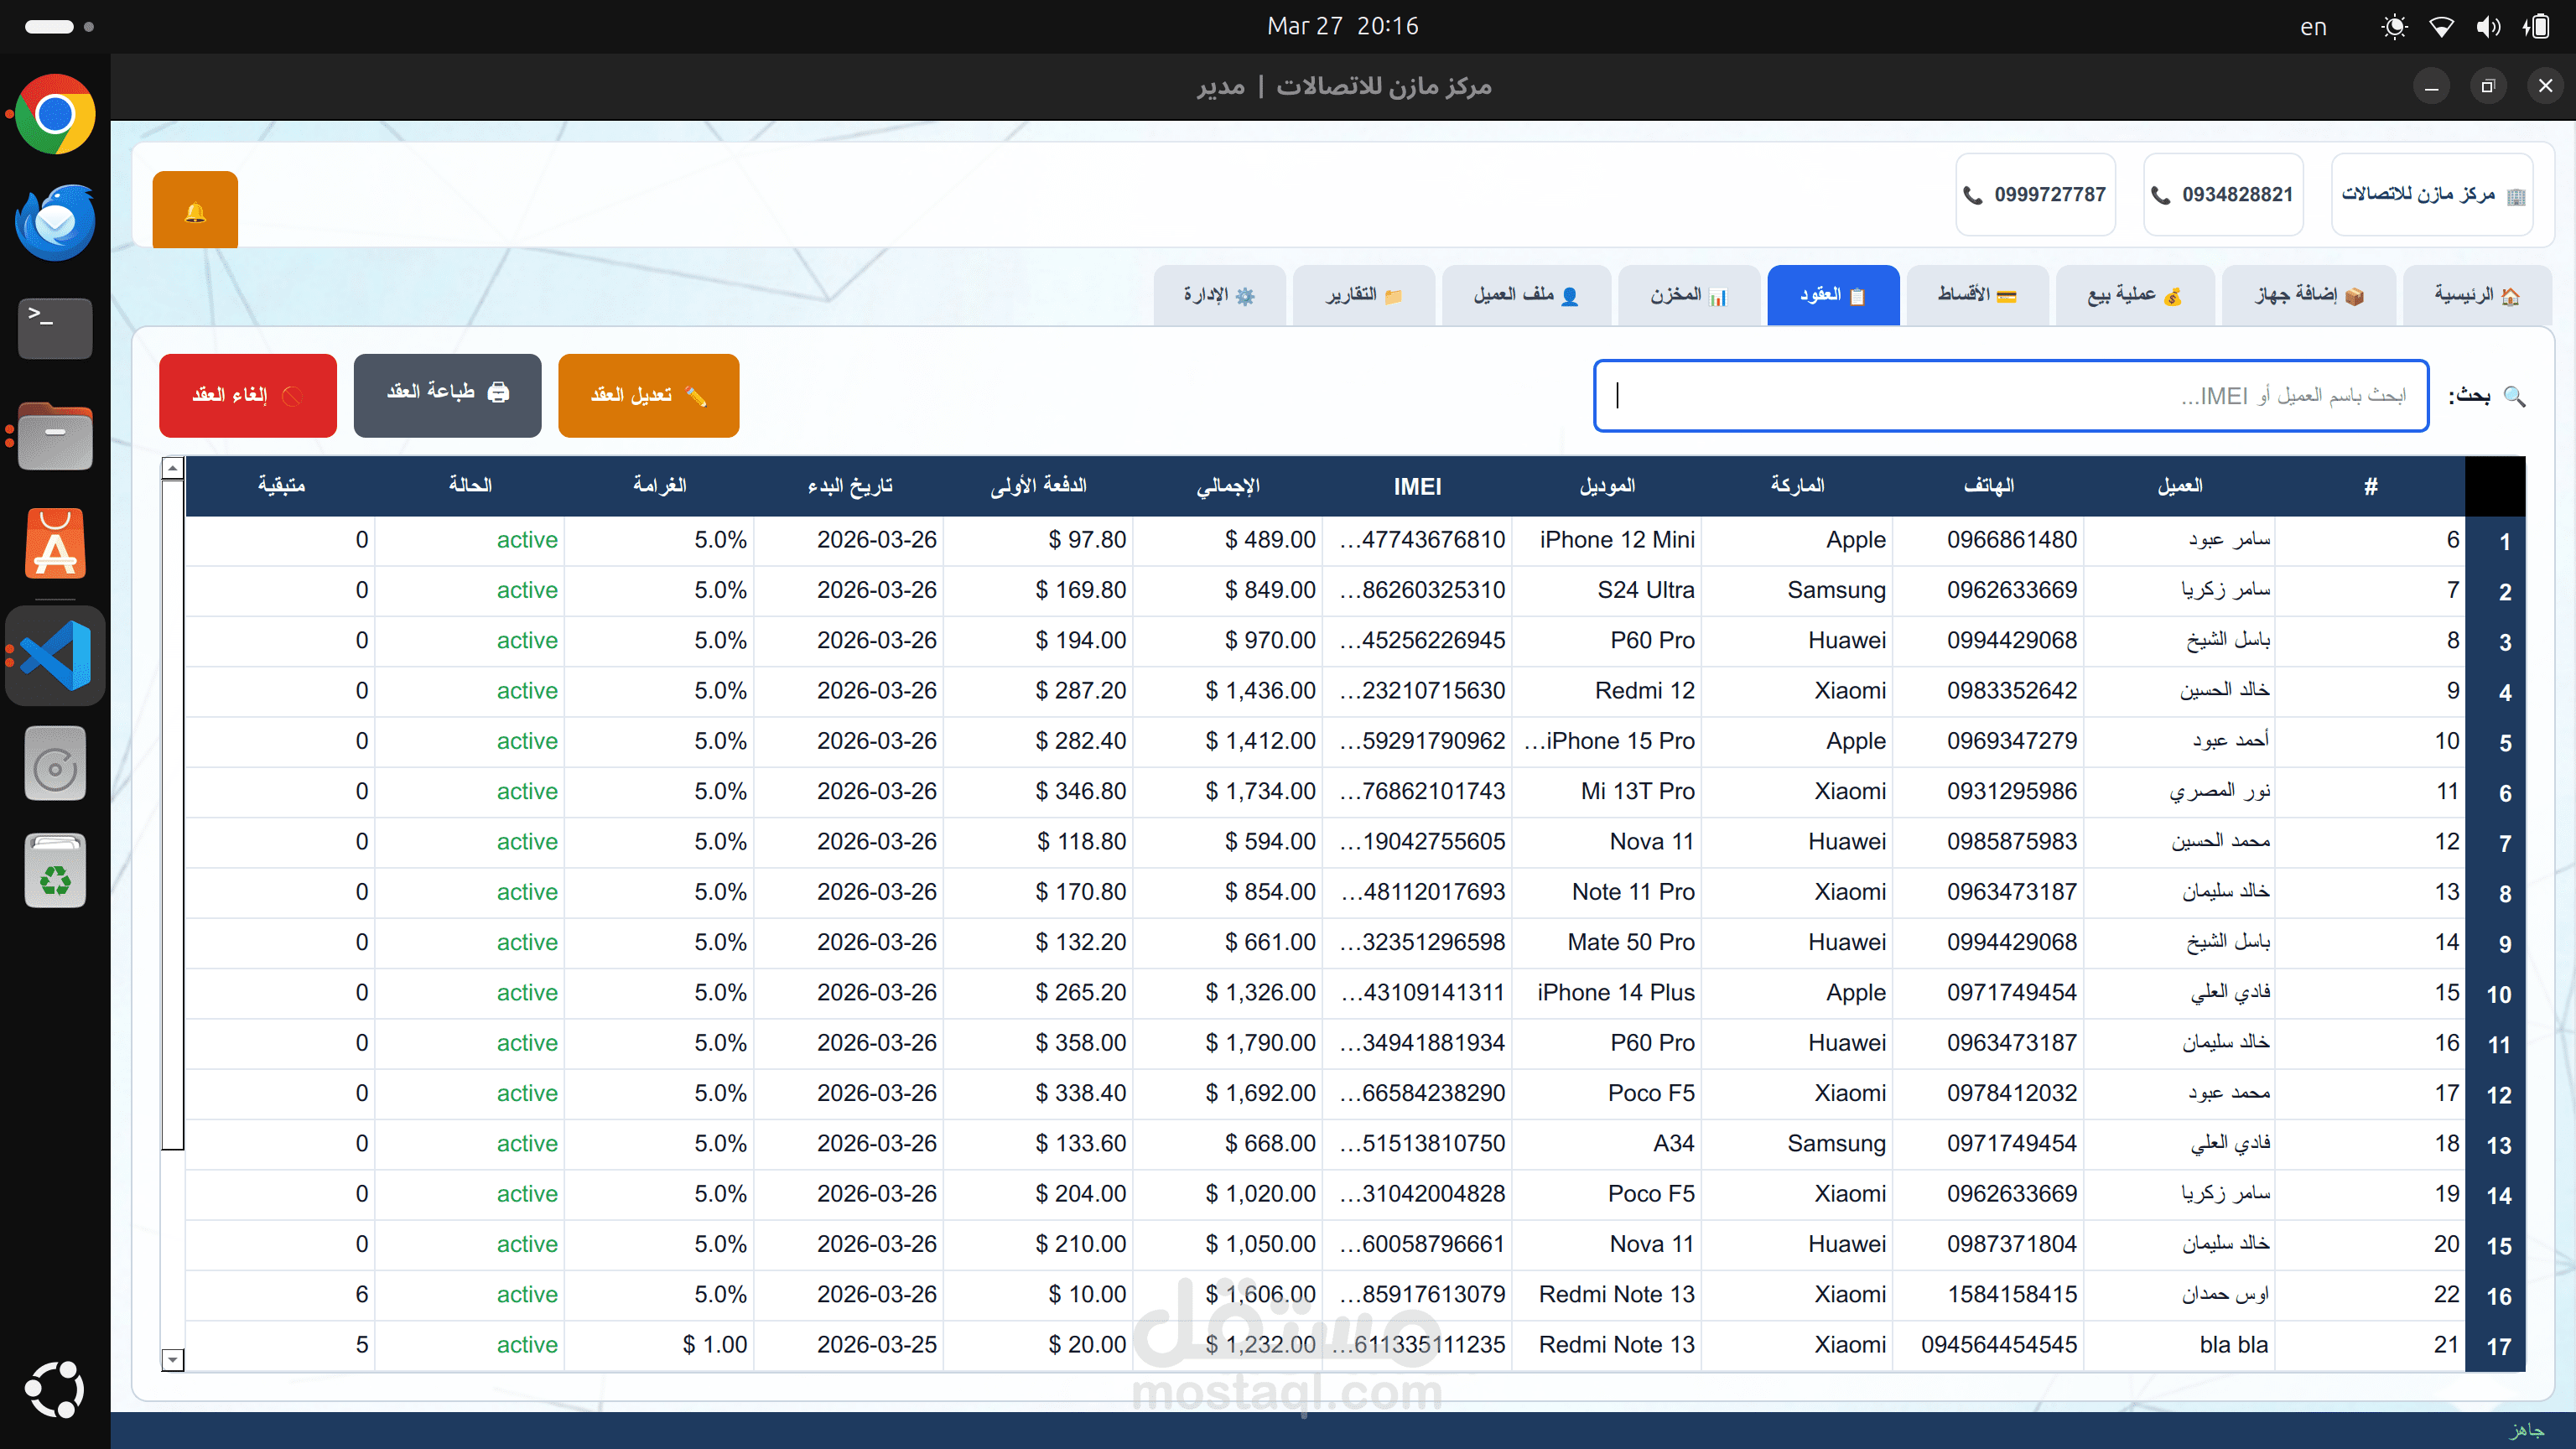Open the Terminal from the dock
Image resolution: width=2576 pixels, height=1449 pixels.
pyautogui.click(x=55, y=328)
